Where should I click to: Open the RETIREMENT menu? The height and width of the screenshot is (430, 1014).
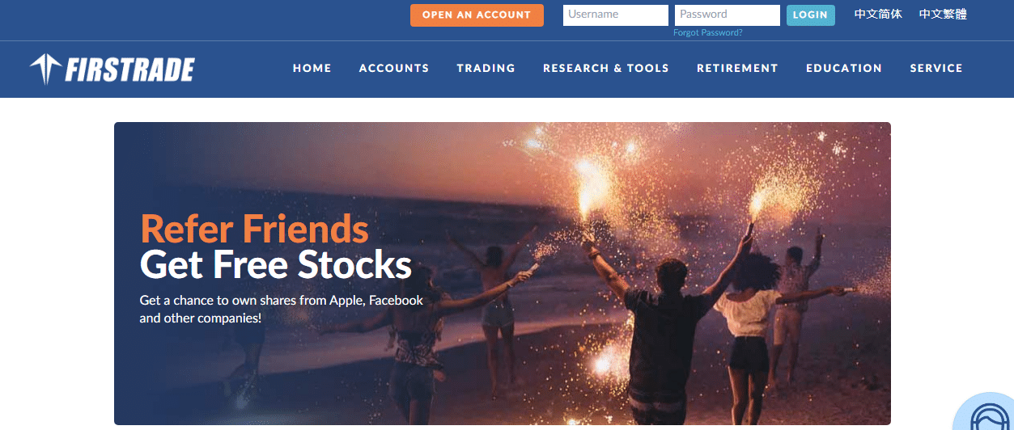(x=737, y=69)
